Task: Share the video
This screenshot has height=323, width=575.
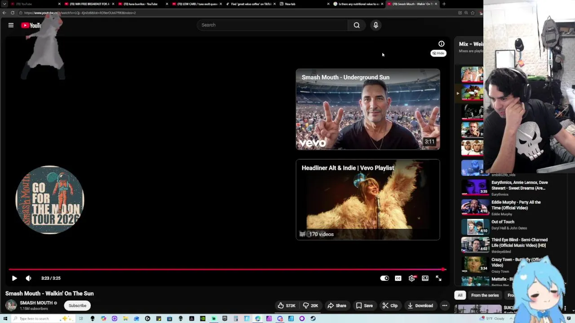Action: (336, 306)
